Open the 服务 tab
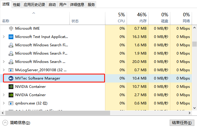The height and width of the screenshot is (130, 197). [91, 5]
